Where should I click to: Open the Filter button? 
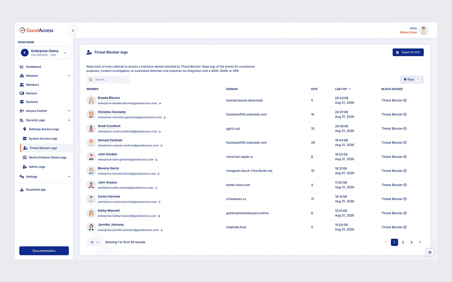(x=412, y=80)
